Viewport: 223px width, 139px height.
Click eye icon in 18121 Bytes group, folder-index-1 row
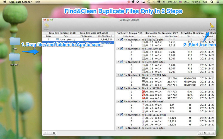156,125
